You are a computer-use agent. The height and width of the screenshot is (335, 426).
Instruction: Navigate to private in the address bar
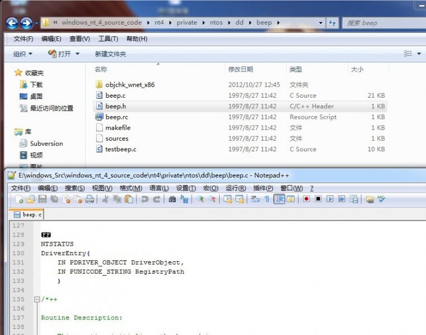[187, 22]
